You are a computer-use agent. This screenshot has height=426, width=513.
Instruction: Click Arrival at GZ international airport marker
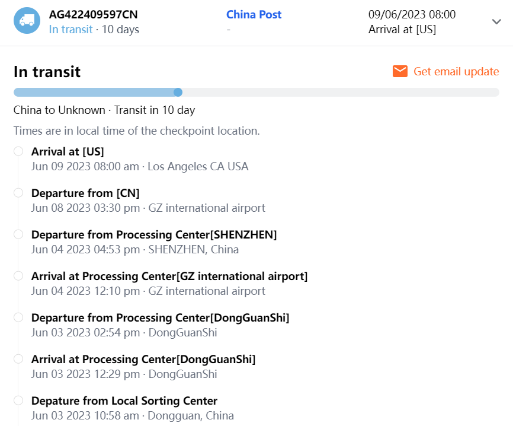pos(18,276)
